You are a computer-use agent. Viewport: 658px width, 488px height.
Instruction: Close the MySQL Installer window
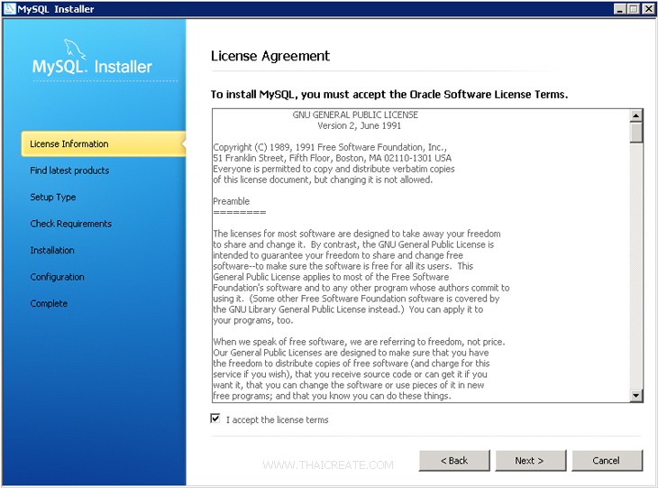pos(648,9)
